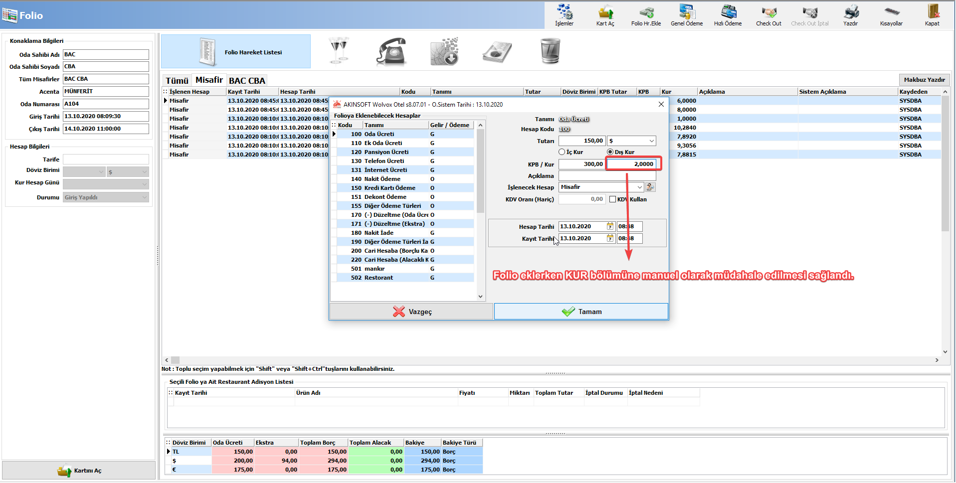Click the Tarife input field

point(106,160)
